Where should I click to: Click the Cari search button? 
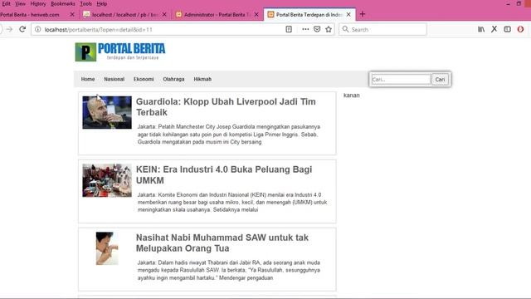pyautogui.click(x=440, y=80)
